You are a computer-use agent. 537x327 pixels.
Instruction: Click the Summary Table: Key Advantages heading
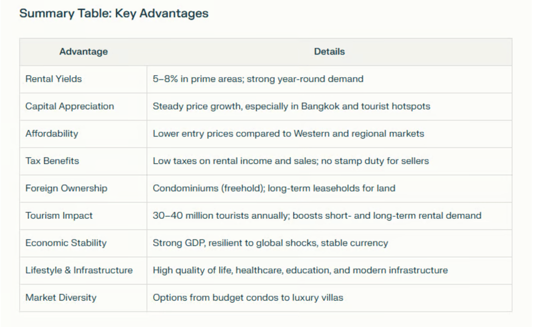point(114,13)
